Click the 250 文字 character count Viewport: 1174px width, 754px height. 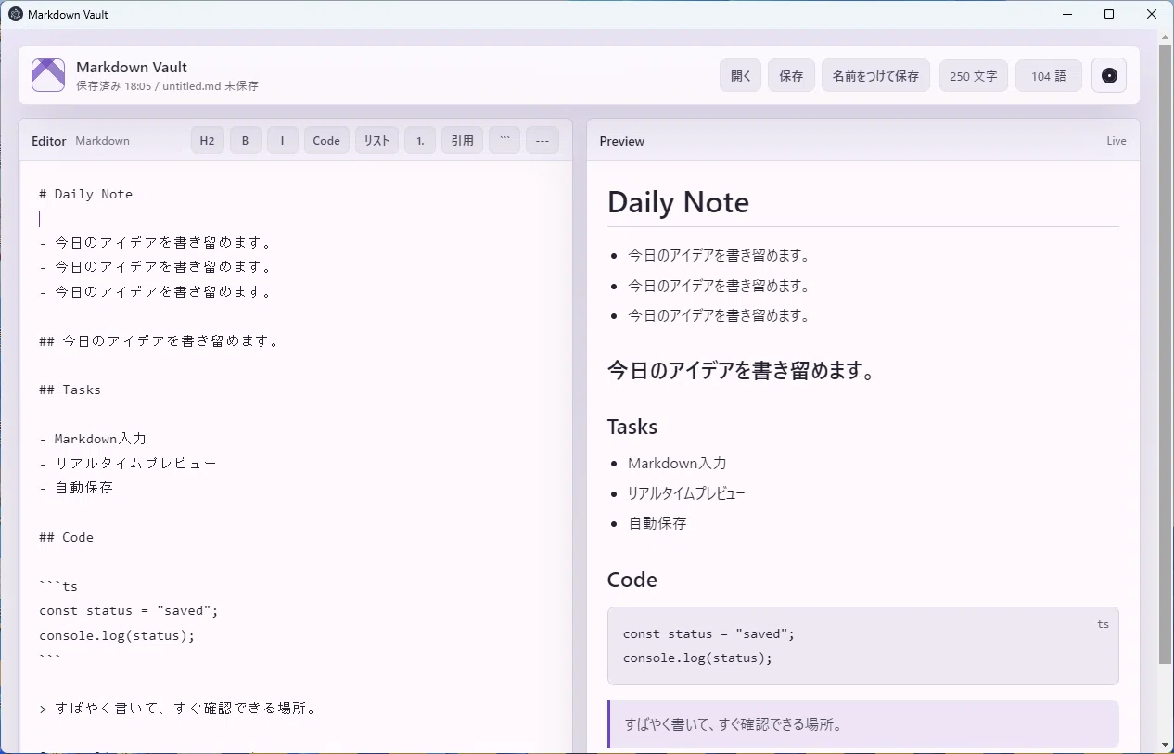click(x=974, y=76)
